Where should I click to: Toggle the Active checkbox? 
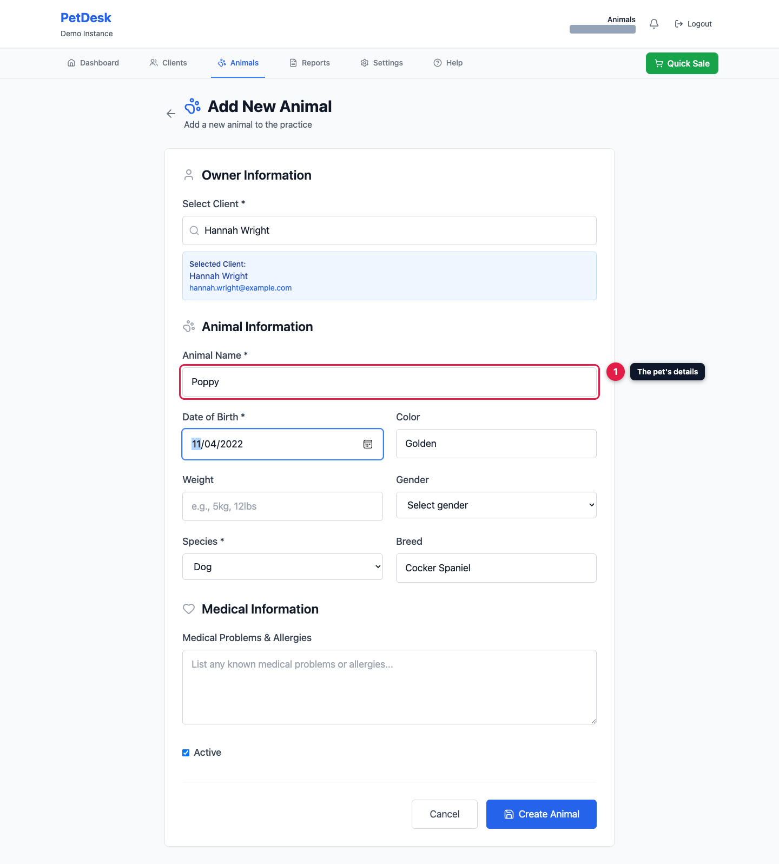click(x=186, y=753)
